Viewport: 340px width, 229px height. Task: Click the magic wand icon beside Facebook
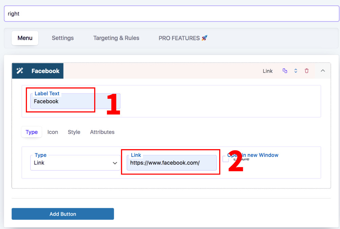20,71
